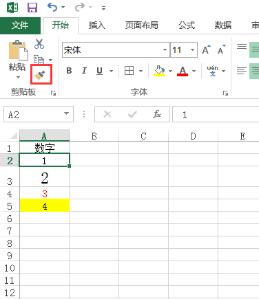259x299 pixels.
Task: Open the 字体 dialog launcher
Action: click(x=225, y=93)
